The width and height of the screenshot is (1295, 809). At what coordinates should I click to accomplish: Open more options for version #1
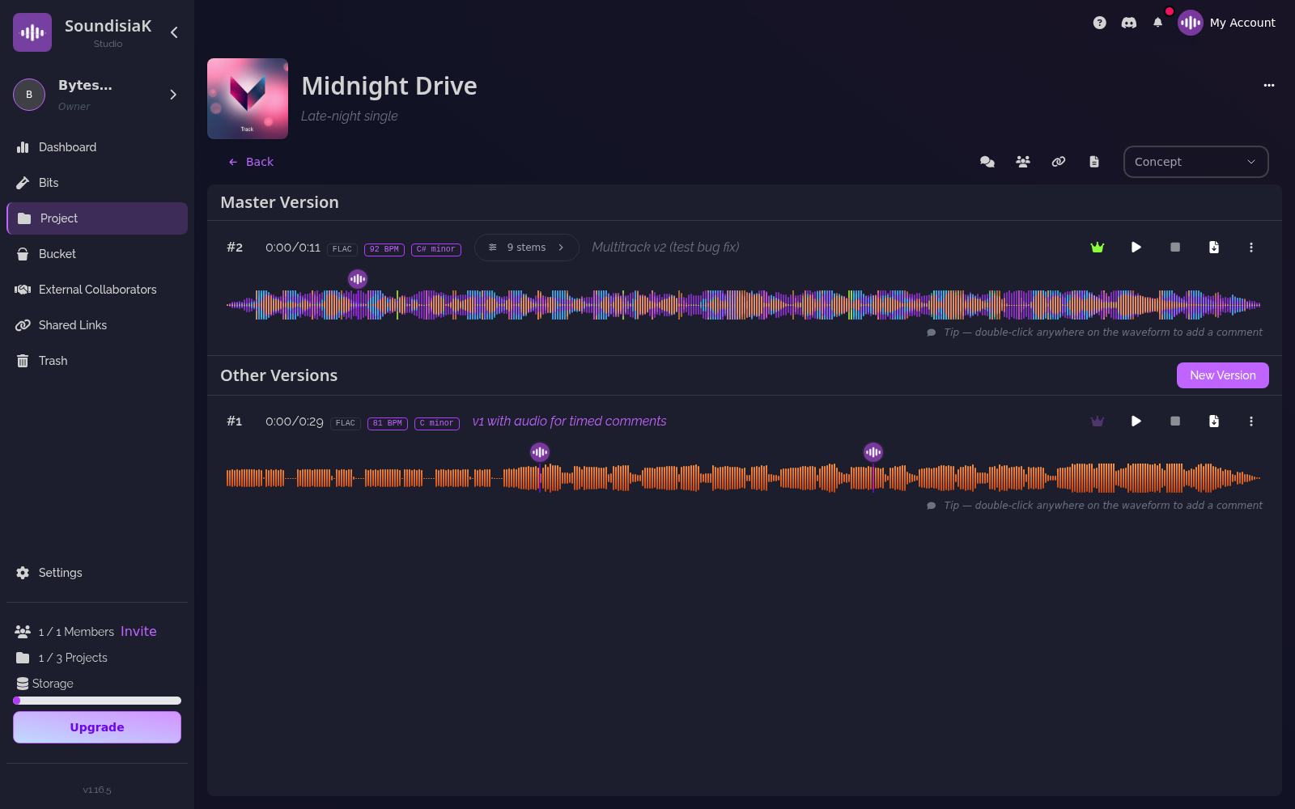pyautogui.click(x=1251, y=421)
